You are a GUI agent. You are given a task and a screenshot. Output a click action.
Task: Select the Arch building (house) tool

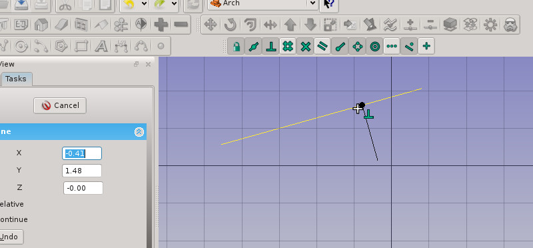coord(41,25)
